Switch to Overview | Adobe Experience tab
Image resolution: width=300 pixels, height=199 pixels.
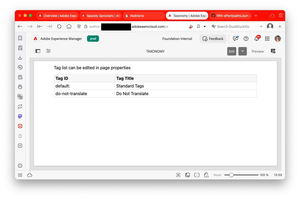pos(58,16)
